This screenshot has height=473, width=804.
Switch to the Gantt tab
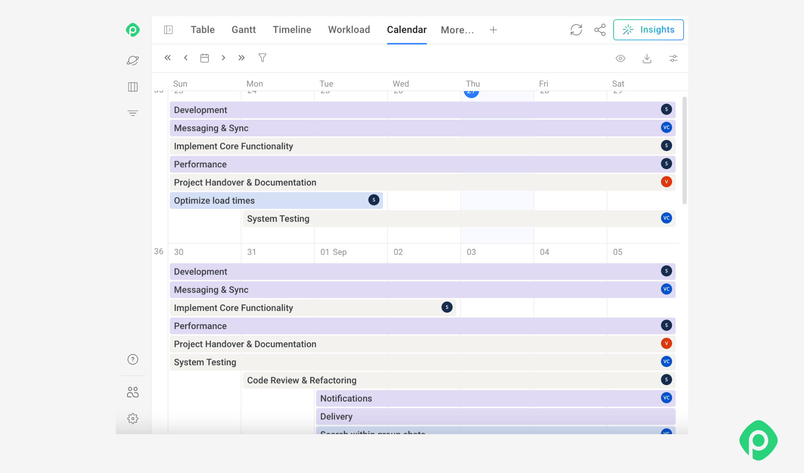[x=243, y=30]
